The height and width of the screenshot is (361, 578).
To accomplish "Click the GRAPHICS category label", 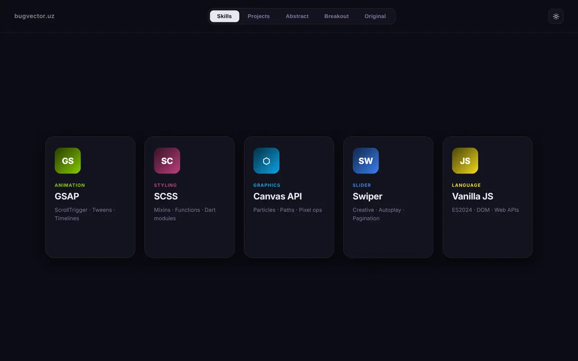I will pyautogui.click(x=267, y=185).
